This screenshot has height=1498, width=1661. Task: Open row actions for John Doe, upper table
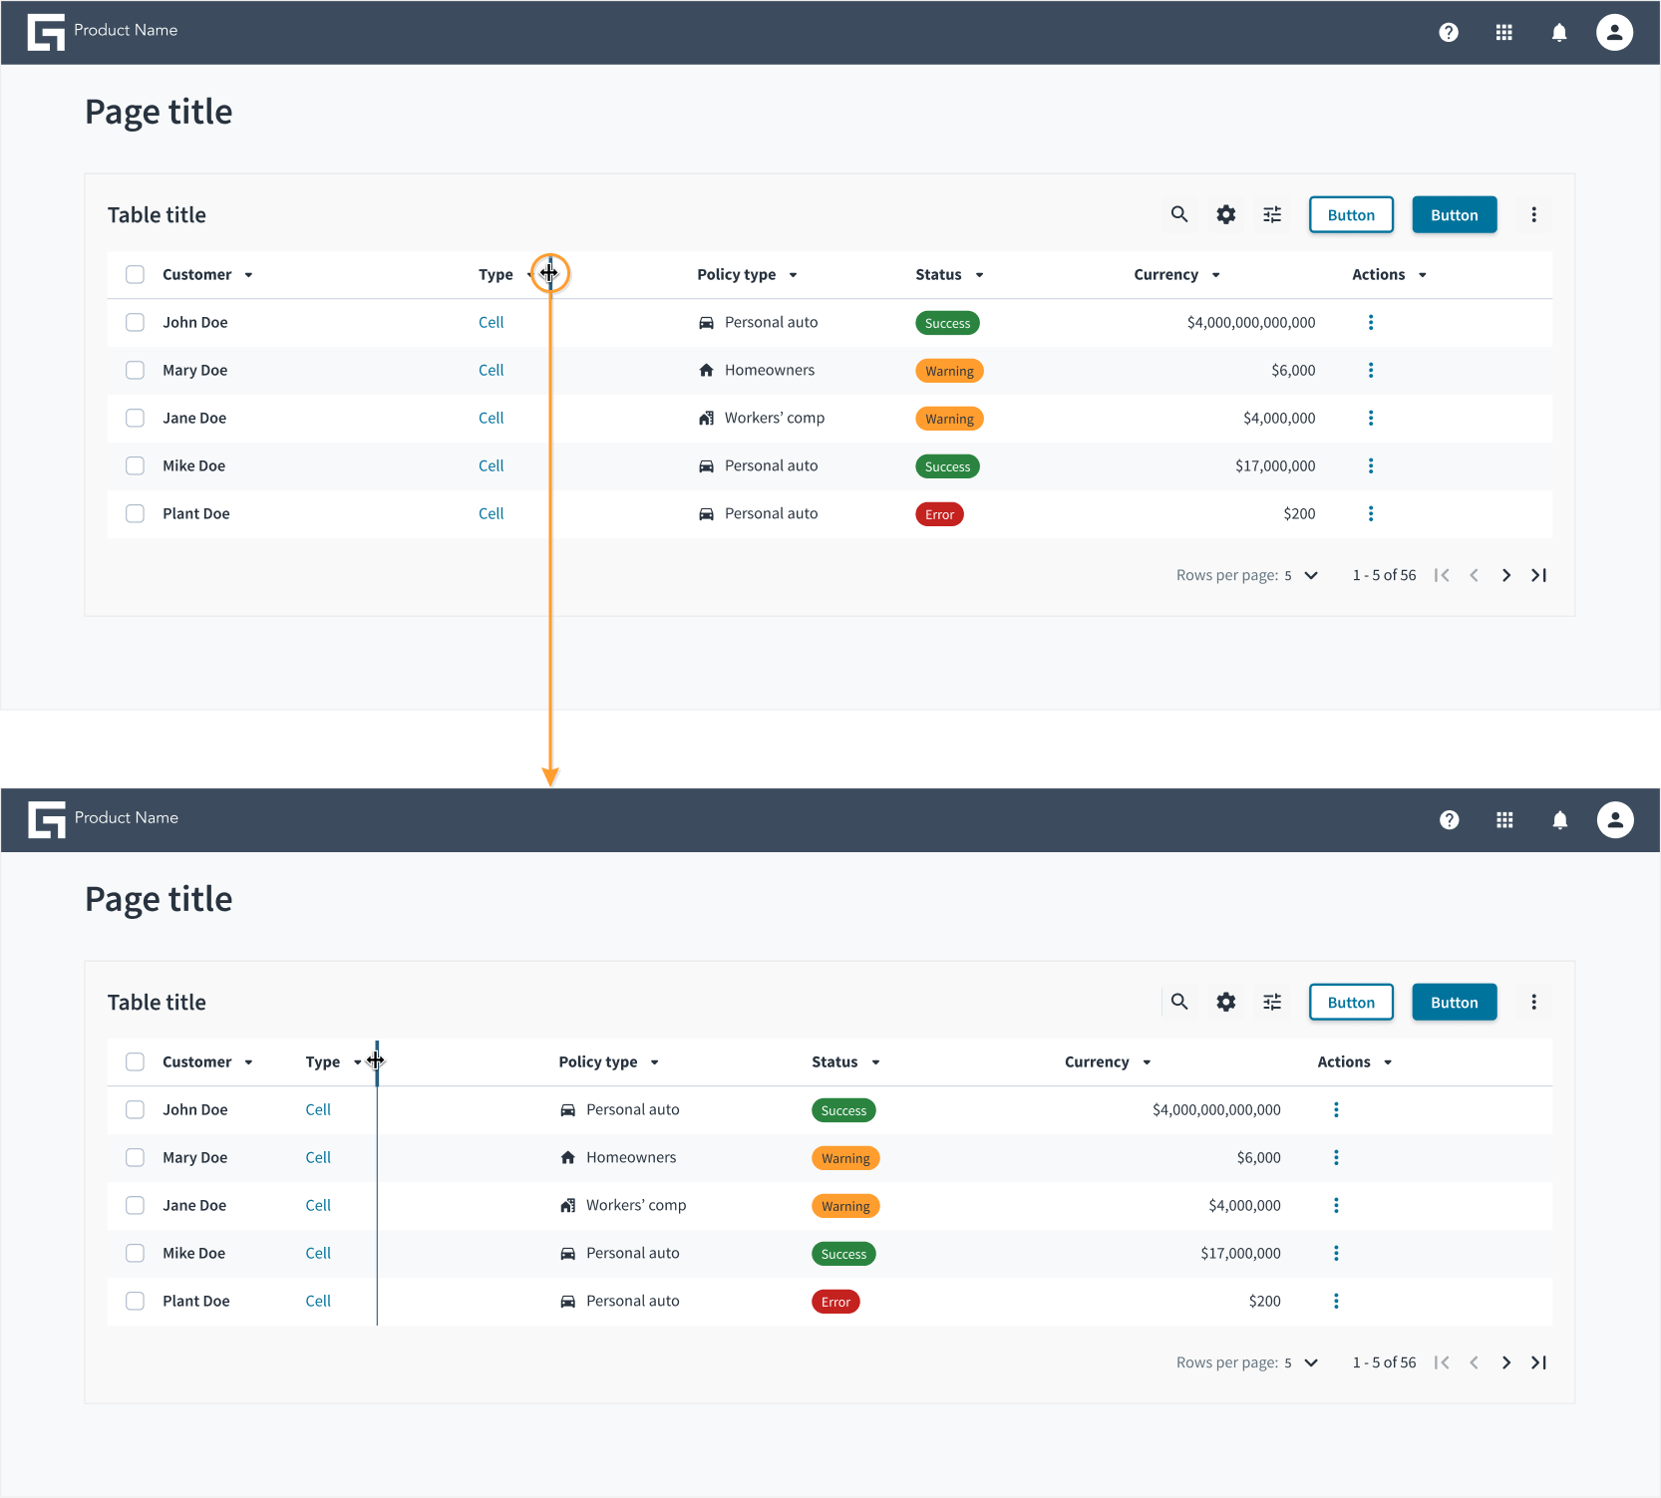coord(1371,322)
